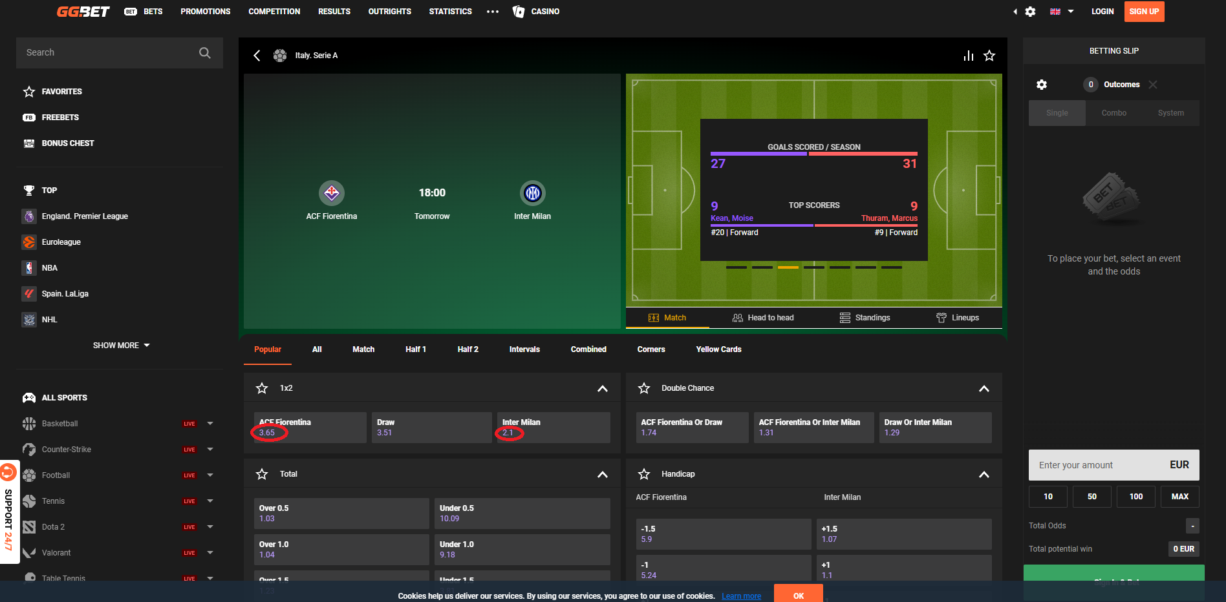The height and width of the screenshot is (602, 1226).
Task: Select third slide indicator on stats widget
Action: click(788, 267)
